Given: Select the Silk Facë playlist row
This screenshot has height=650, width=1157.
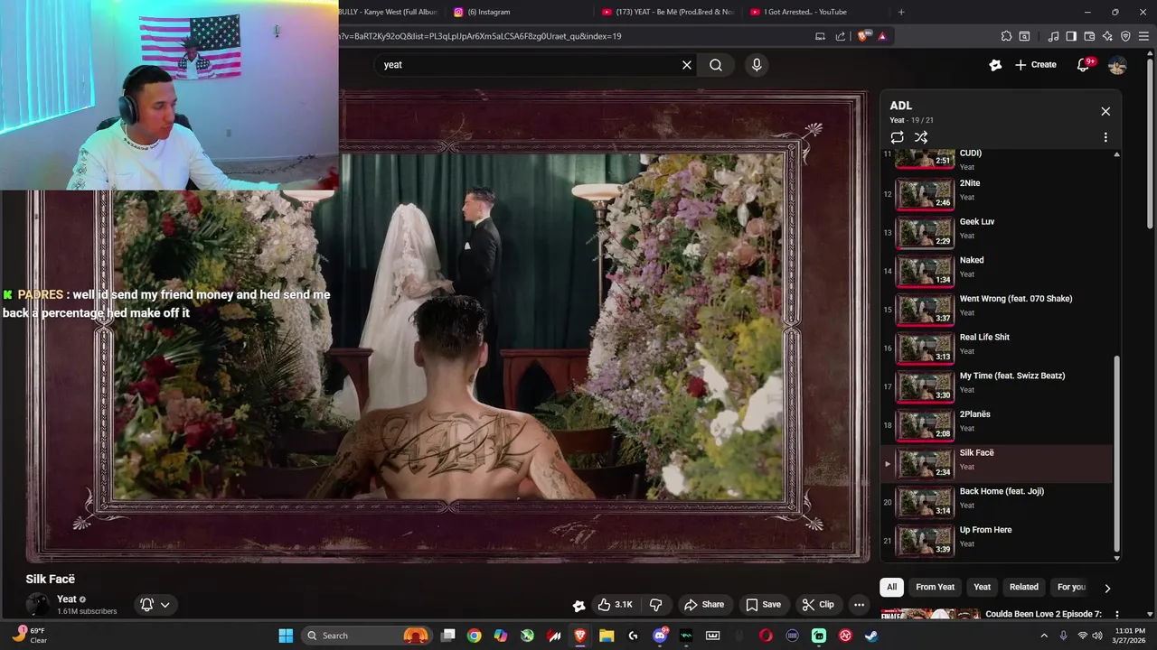Looking at the screenshot, I should (x=997, y=464).
